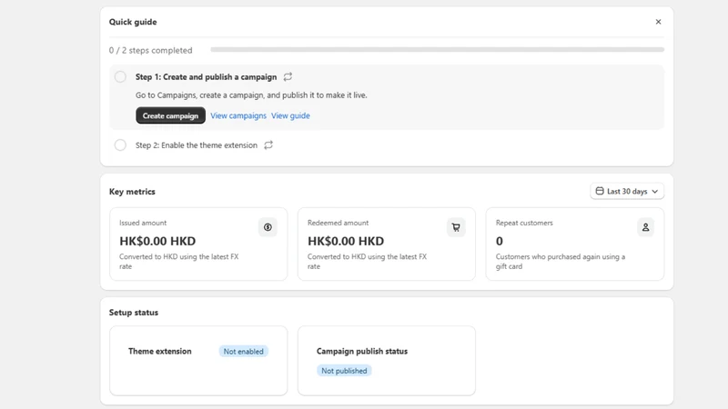Click the Not published status badge
Image resolution: width=728 pixels, height=409 pixels.
[x=344, y=371]
